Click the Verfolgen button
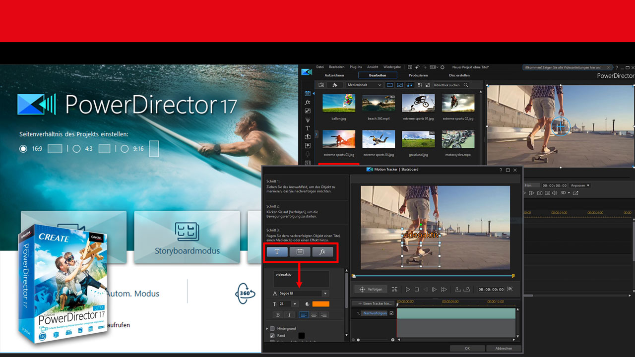Screen dimensions: 635x357 coord(371,289)
